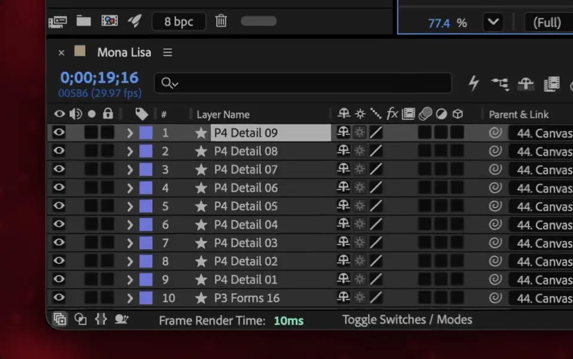Delete selected item with trash icon
The image size is (573, 359).
221,21
